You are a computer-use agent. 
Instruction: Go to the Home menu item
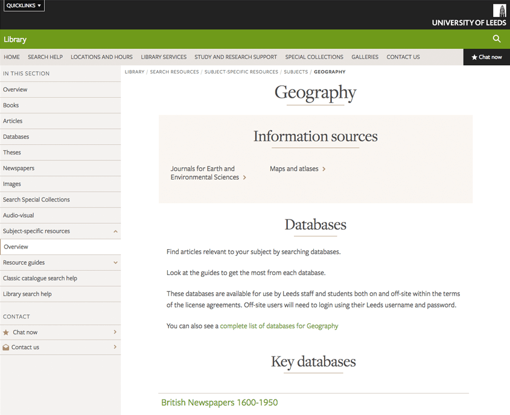tap(11, 57)
